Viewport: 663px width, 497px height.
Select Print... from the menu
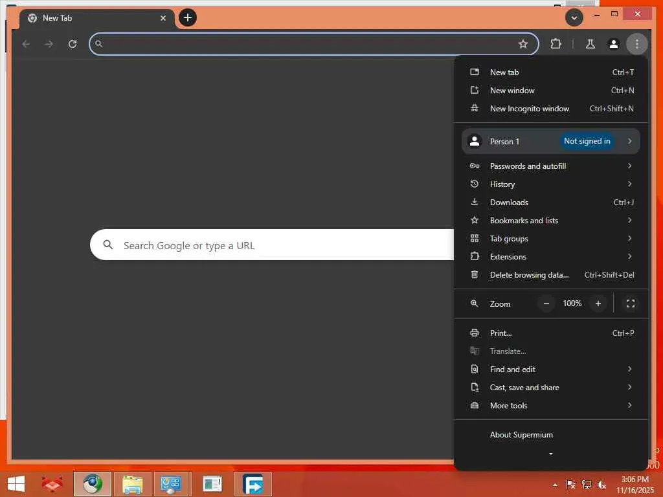point(551,333)
